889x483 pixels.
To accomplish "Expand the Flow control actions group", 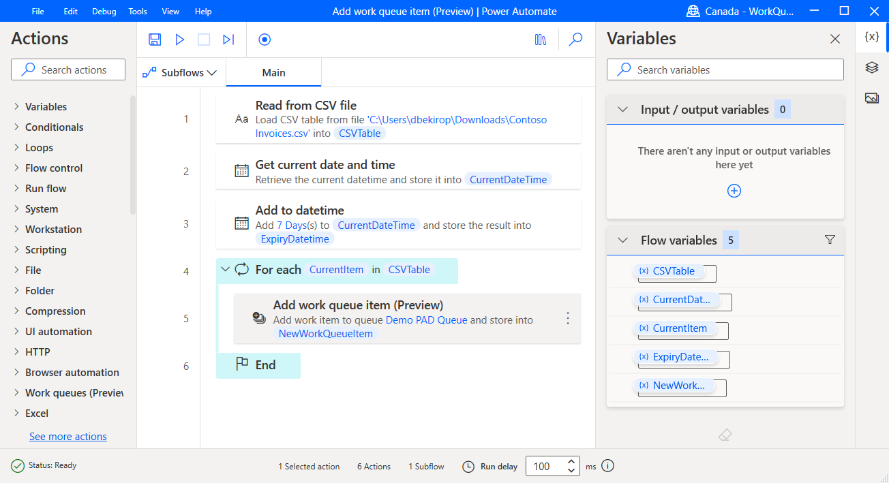I will tap(16, 168).
